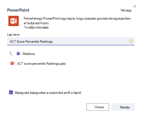This screenshot has height=118, width=142.
Task: Click the 'ACT Score Percentile Rankings' field text
Action: (31, 42)
